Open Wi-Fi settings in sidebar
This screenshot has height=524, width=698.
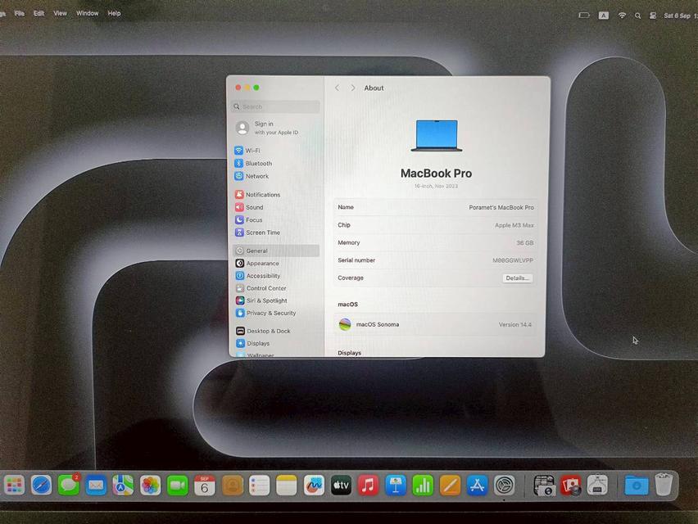coord(247,151)
